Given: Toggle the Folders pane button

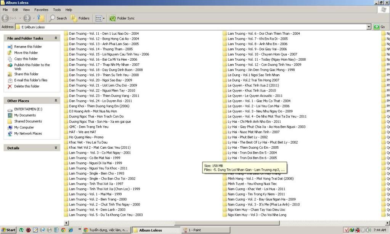Looking at the screenshot, I should 80,18.
